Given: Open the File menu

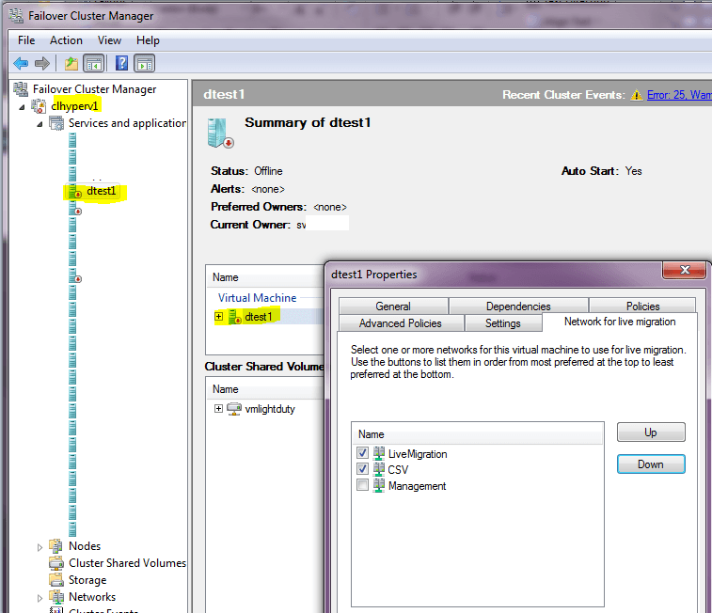Looking at the screenshot, I should tap(26, 40).
